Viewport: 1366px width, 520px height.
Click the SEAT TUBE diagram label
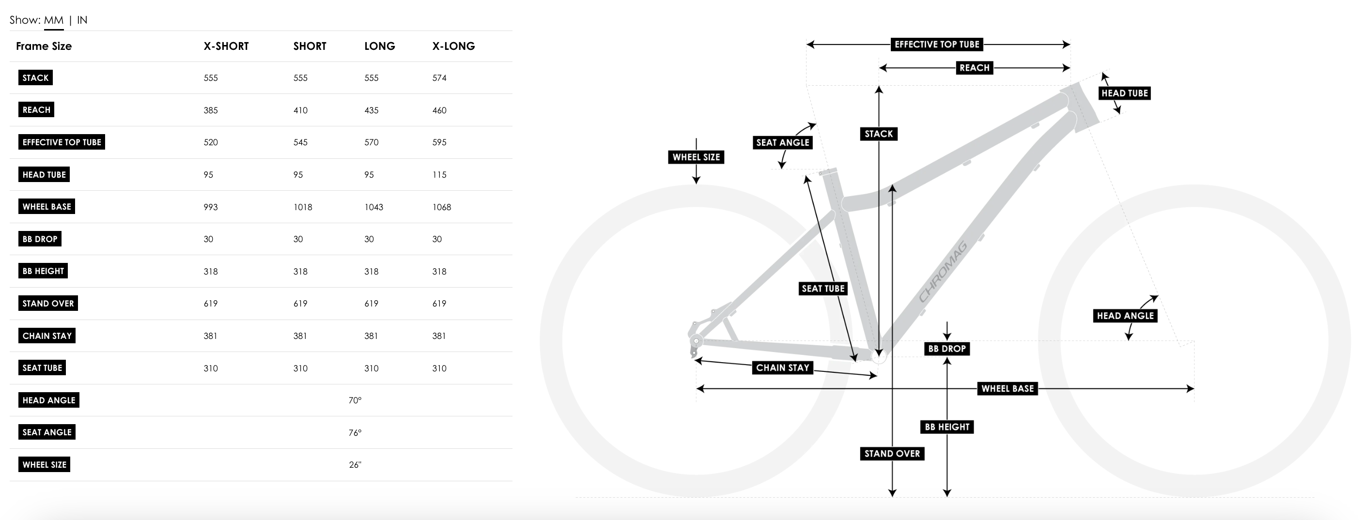pyautogui.click(x=823, y=289)
